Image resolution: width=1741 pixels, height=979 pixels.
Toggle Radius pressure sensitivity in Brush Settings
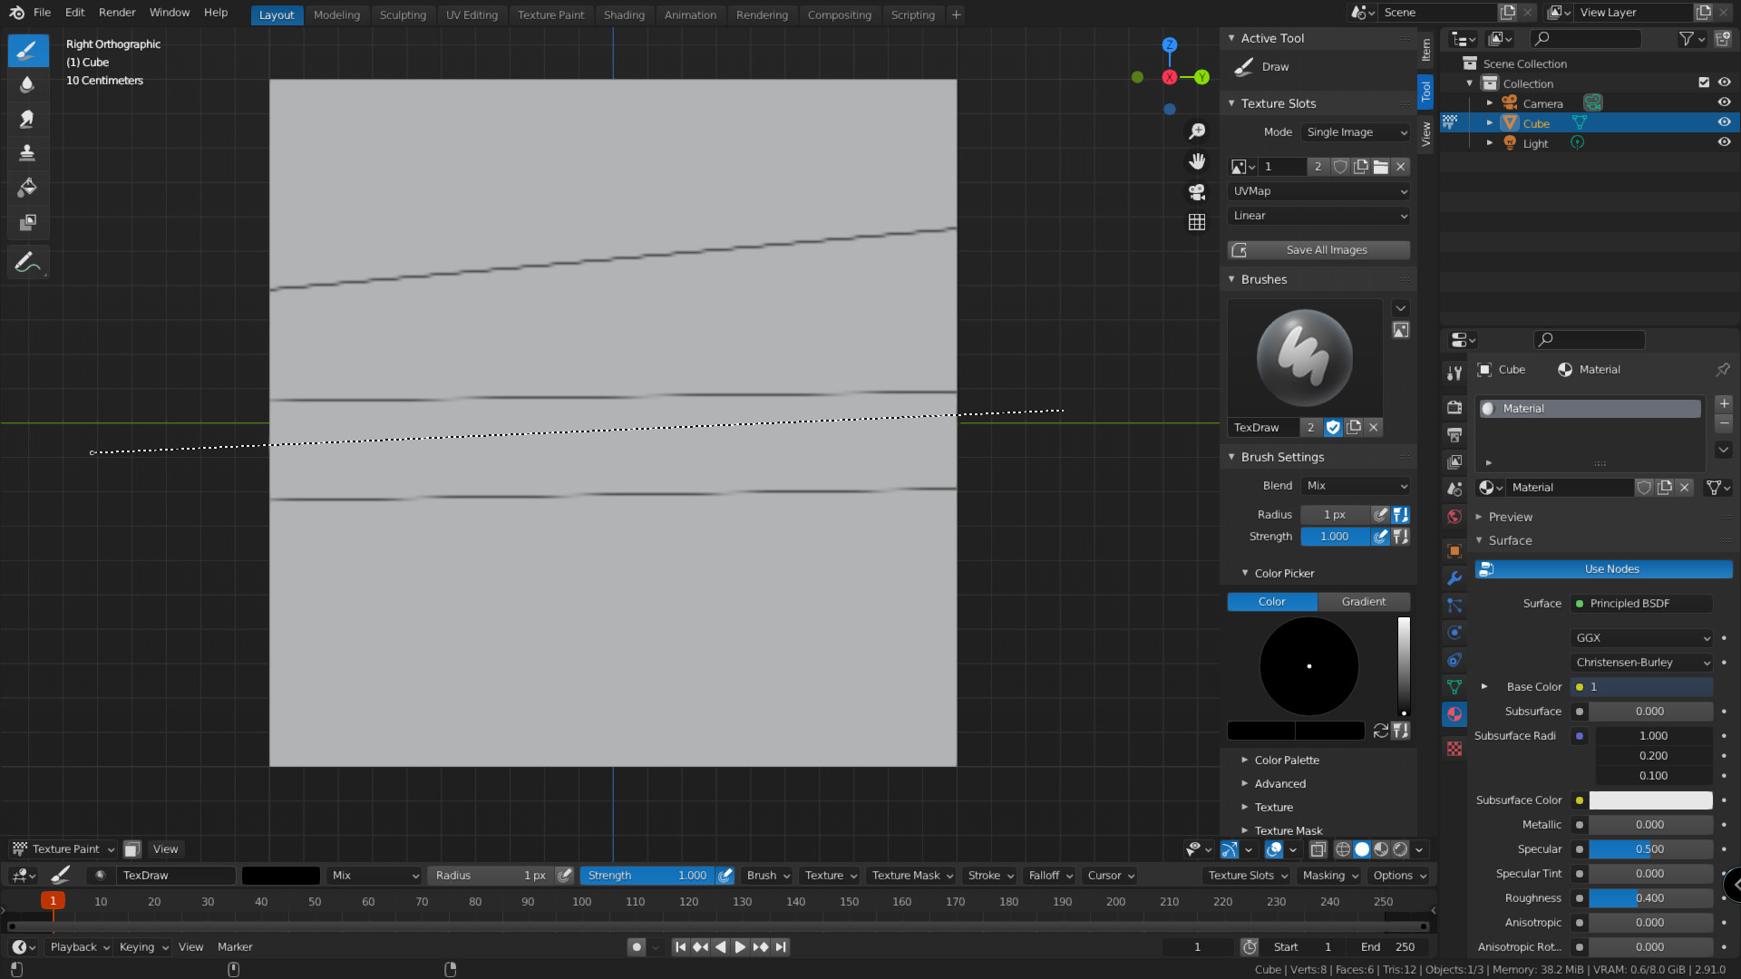(1380, 515)
